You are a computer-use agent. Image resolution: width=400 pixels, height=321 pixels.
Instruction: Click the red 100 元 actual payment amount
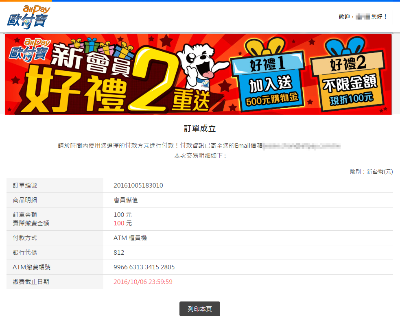(x=123, y=223)
